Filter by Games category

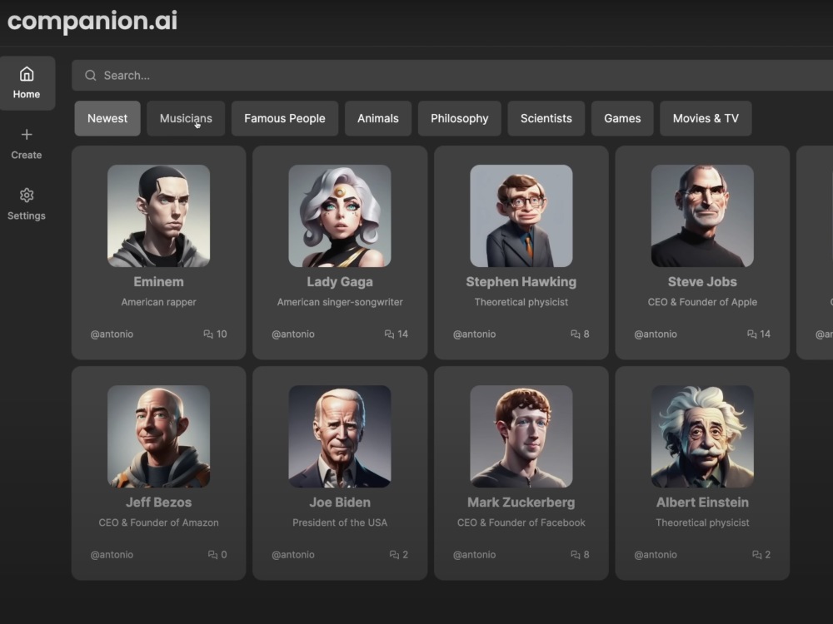pos(622,118)
